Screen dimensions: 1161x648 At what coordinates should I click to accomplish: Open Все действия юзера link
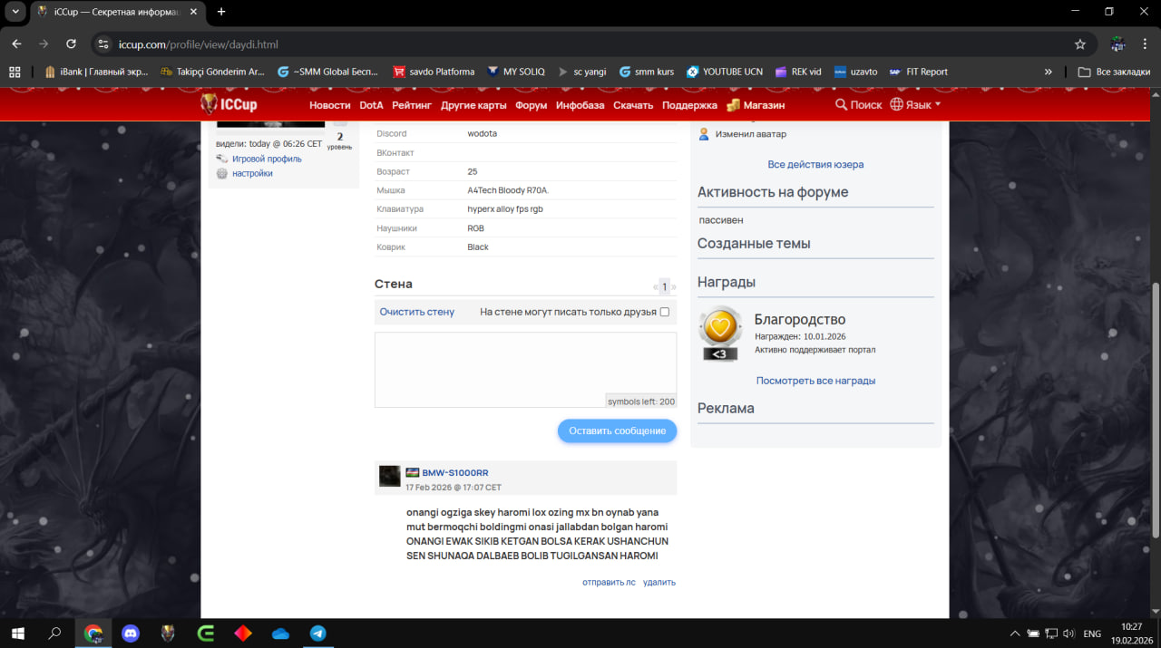(x=815, y=164)
